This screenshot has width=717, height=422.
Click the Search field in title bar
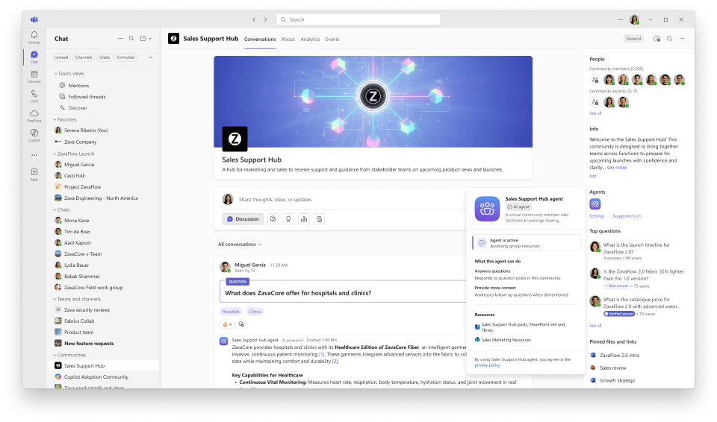358,19
